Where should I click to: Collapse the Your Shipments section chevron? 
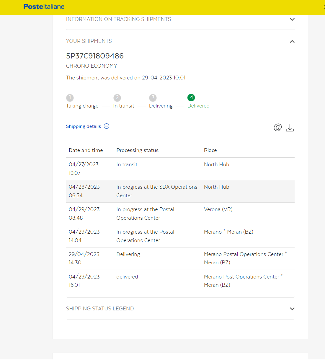pyautogui.click(x=292, y=41)
